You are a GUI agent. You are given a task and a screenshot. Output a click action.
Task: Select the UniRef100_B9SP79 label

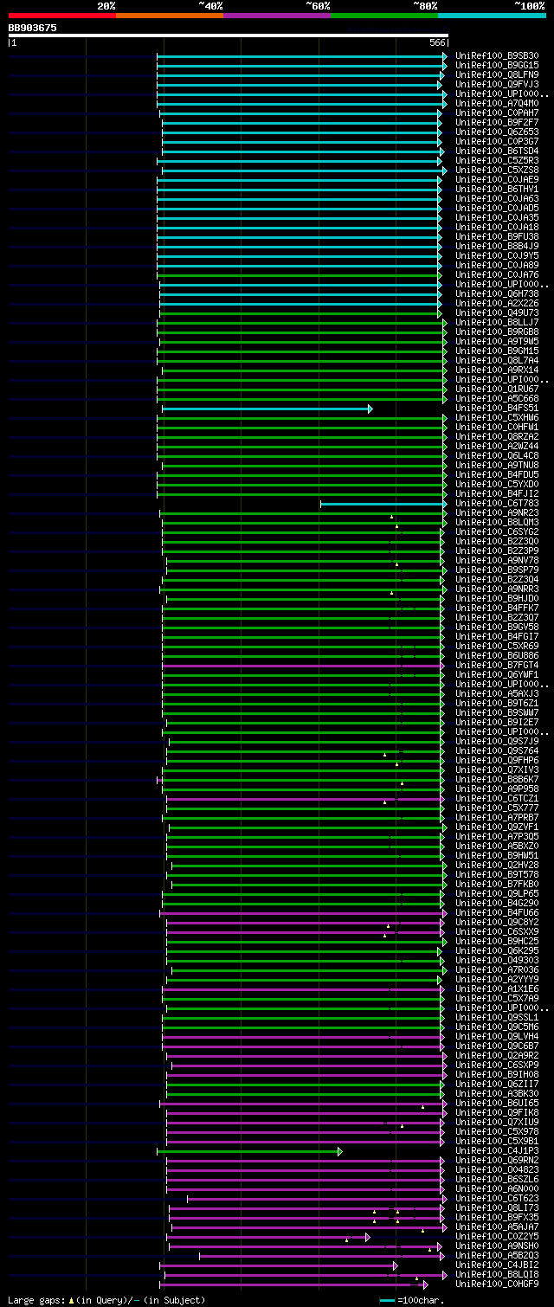[x=498, y=570]
